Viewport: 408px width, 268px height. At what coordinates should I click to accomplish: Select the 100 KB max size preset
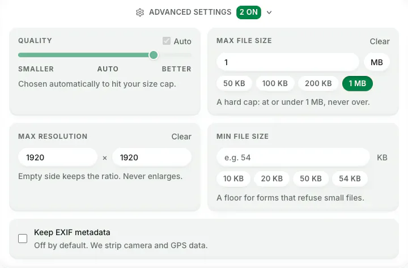pyautogui.click(x=275, y=83)
